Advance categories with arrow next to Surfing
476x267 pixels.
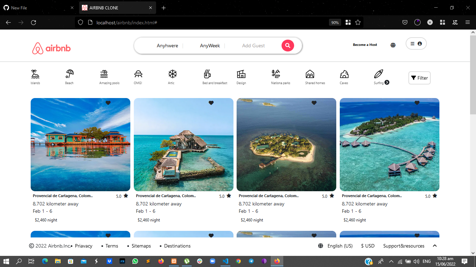(387, 82)
